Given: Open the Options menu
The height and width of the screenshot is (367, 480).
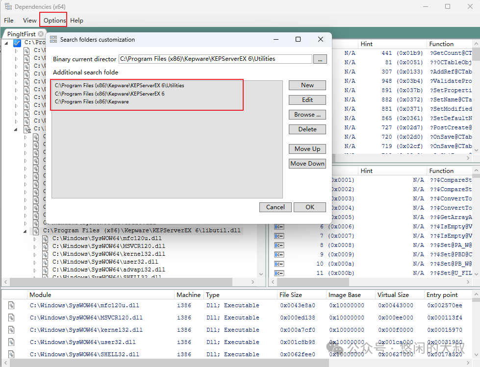Looking at the screenshot, I should pyautogui.click(x=54, y=20).
